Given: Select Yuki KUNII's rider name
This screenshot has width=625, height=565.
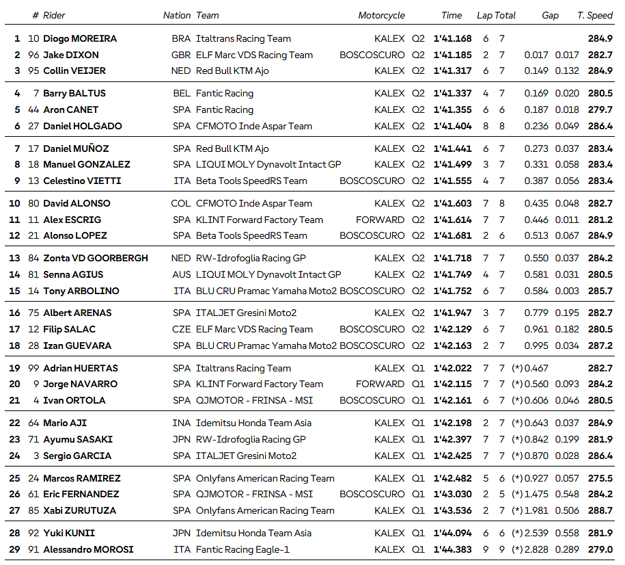Looking at the screenshot, I should [x=69, y=533].
